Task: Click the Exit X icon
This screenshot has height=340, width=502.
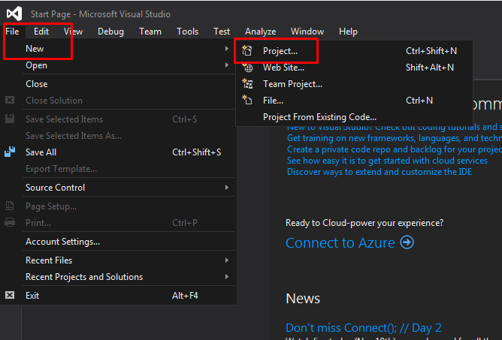Action: click(x=10, y=295)
